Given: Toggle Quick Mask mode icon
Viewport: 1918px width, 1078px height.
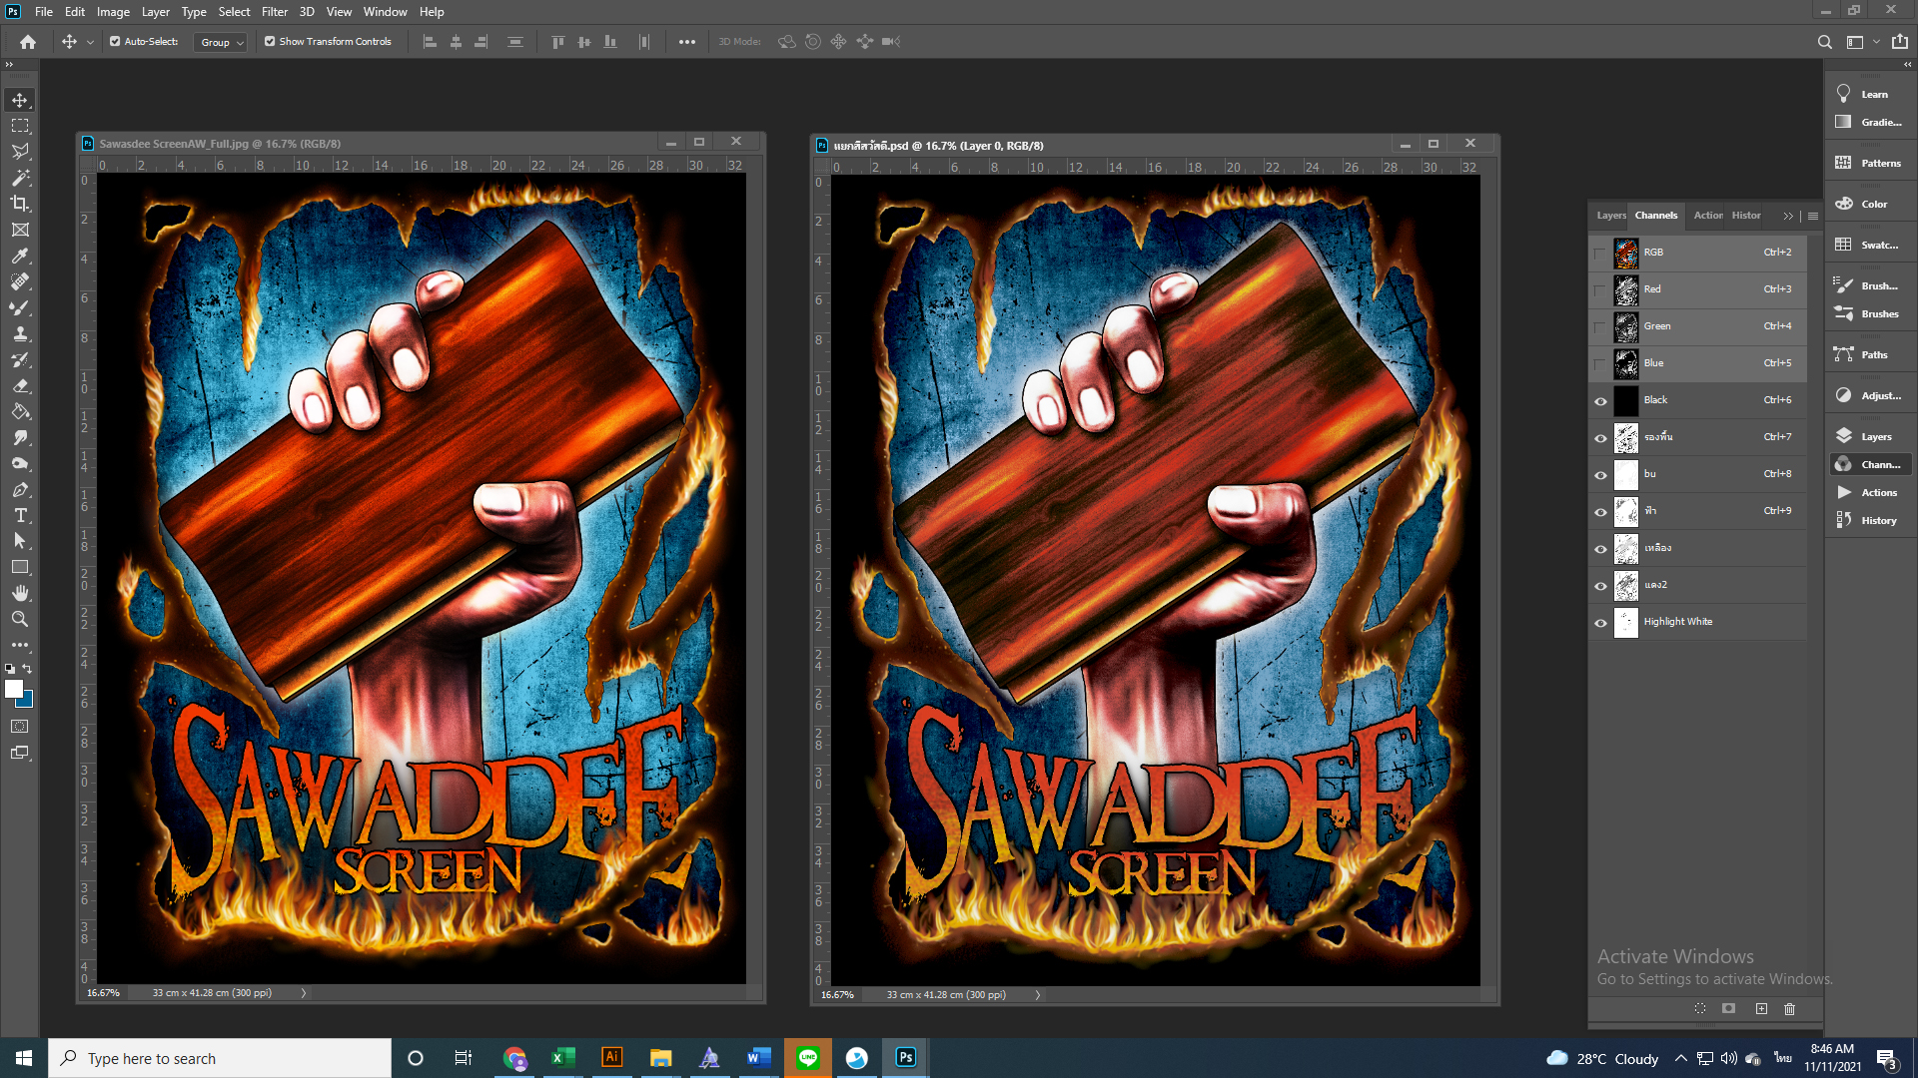Looking at the screenshot, I should click(x=20, y=727).
